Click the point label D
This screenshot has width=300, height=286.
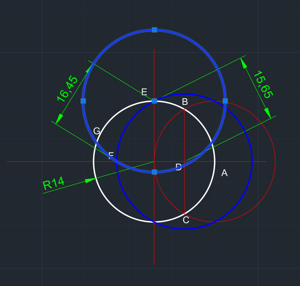tap(179, 167)
